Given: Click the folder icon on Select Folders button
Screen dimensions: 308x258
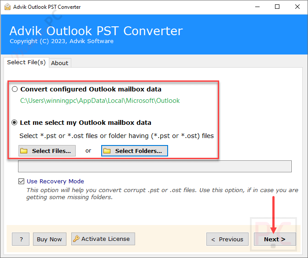Looking at the screenshot, I should click(107, 151).
